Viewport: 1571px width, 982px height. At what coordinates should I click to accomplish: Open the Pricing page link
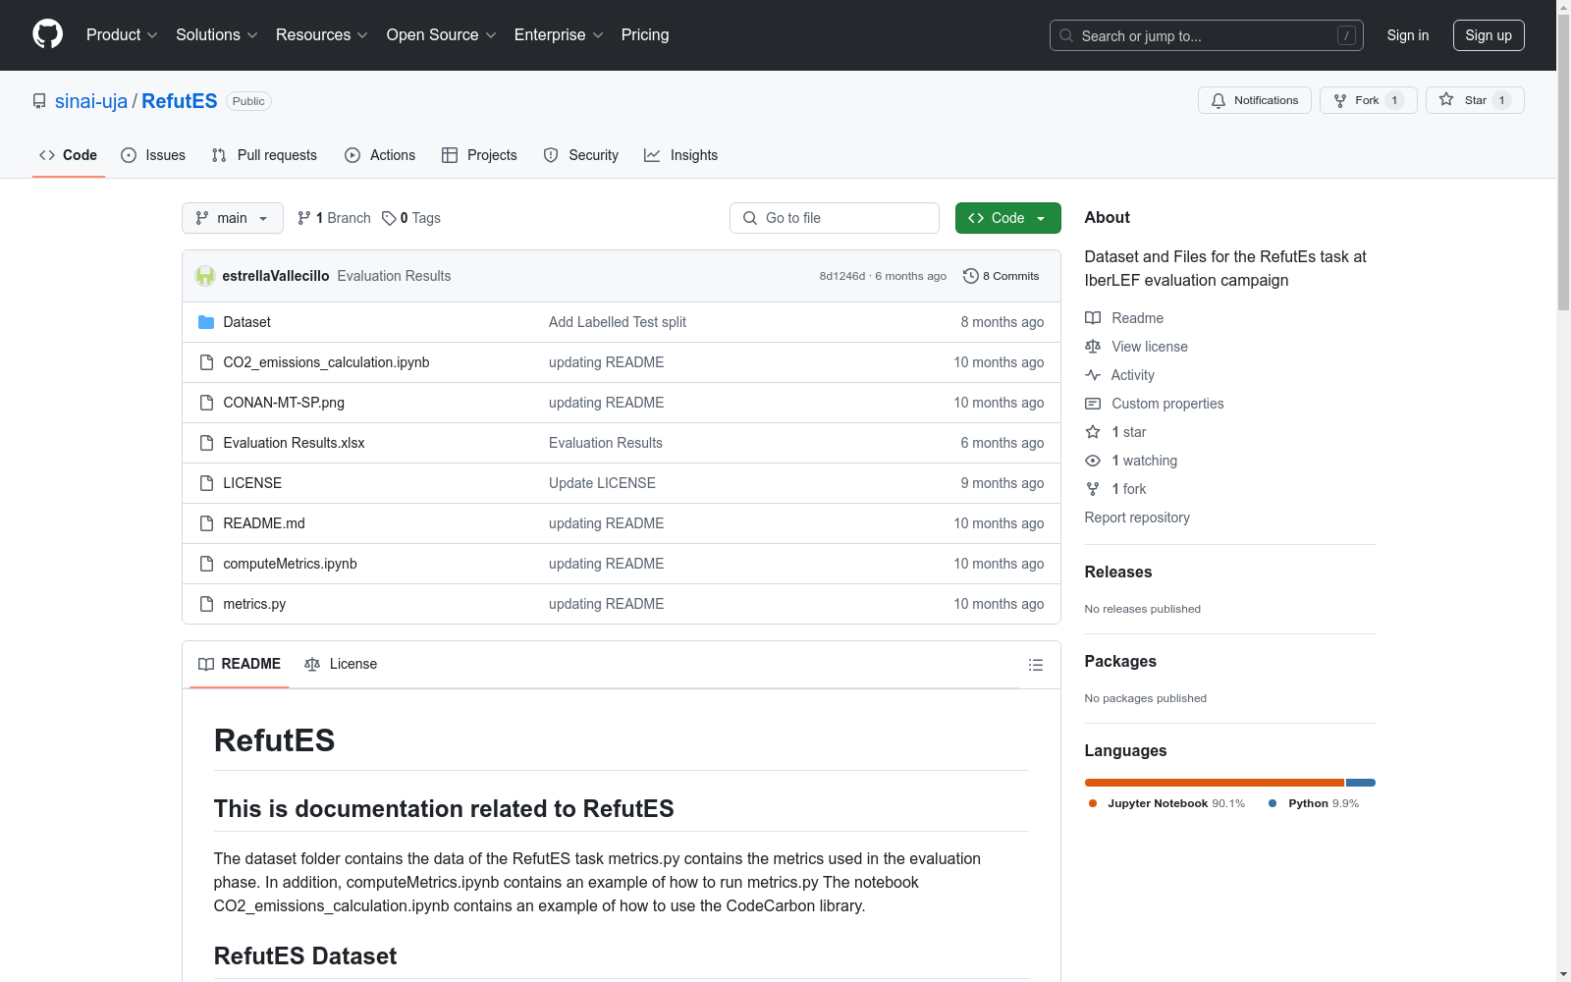pos(645,35)
